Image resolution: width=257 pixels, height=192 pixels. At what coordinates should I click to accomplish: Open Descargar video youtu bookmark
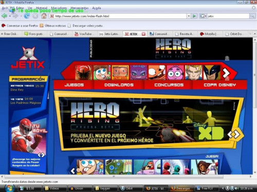(85, 26)
